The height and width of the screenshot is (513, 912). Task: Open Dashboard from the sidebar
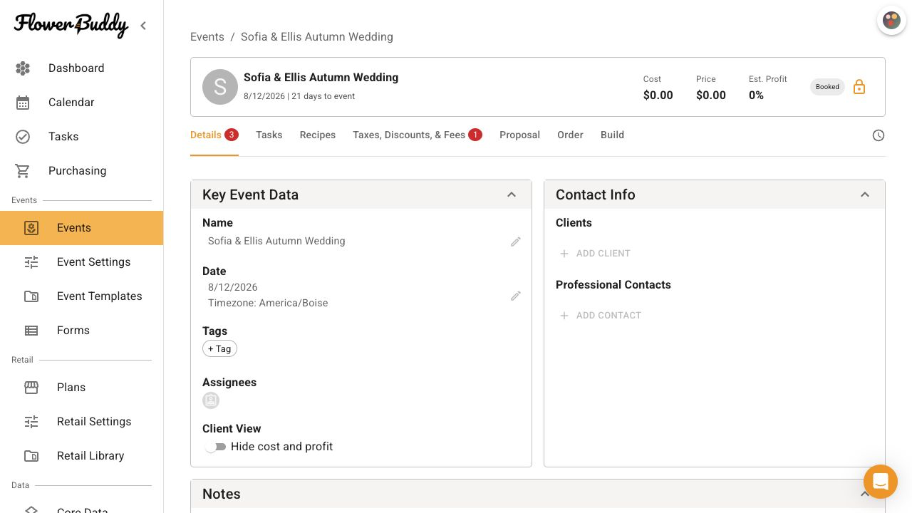coord(81,68)
